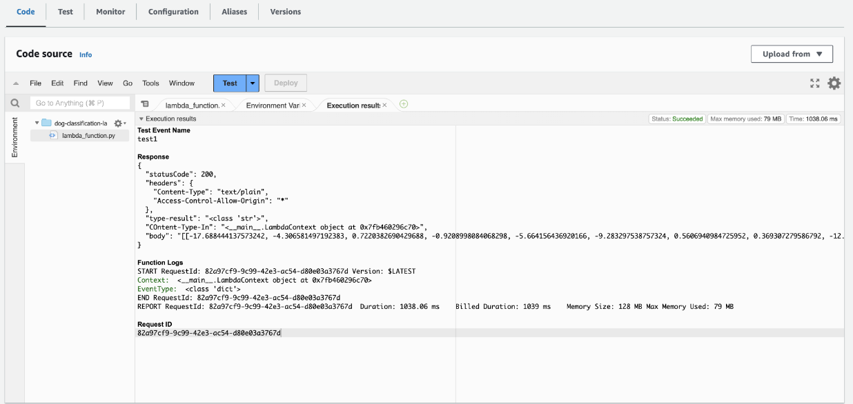Click the Go to Anything search field
Viewport: 853px width, 404px height.
point(80,103)
